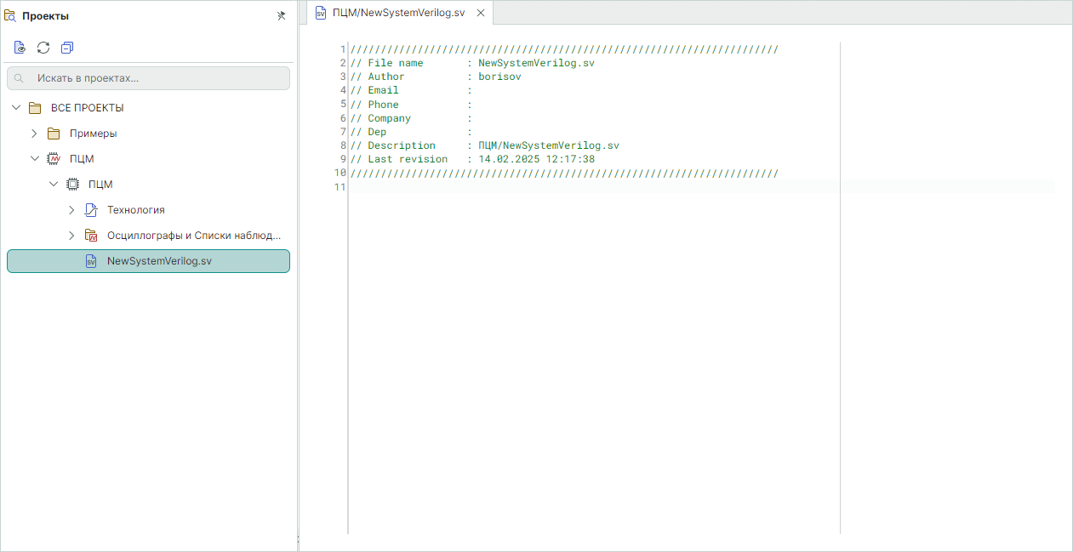
Task: Refresh the projects list
Action: point(43,48)
